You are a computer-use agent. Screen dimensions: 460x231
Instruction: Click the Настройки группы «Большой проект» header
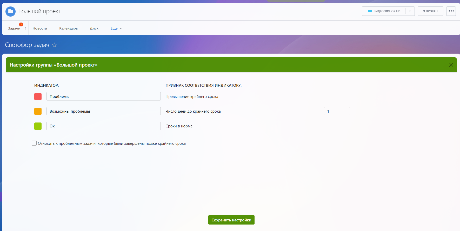[54, 65]
